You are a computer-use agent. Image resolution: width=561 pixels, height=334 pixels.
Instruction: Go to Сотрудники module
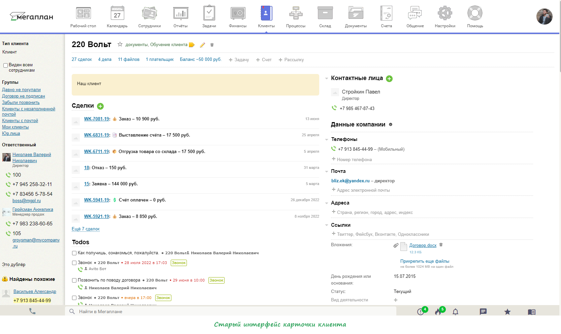click(150, 17)
